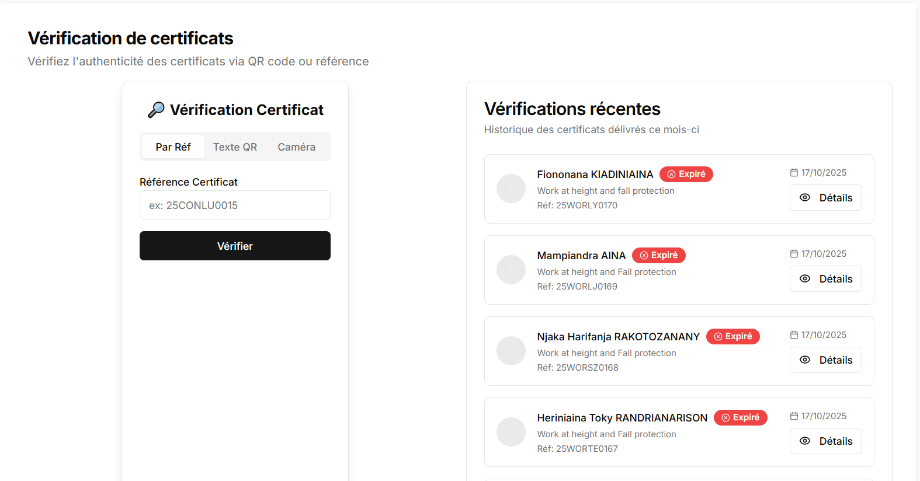Screen dimensions: 920x481
Task: Open Détails for Fiononana KIADINIAINA
Action: coord(825,197)
